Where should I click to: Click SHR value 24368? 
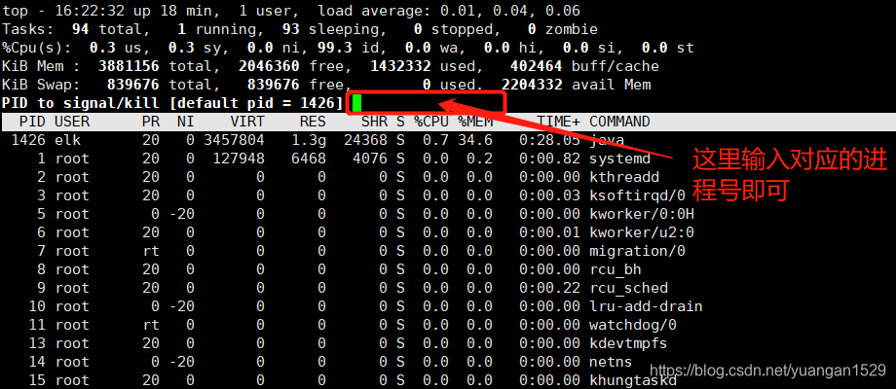[366, 140]
